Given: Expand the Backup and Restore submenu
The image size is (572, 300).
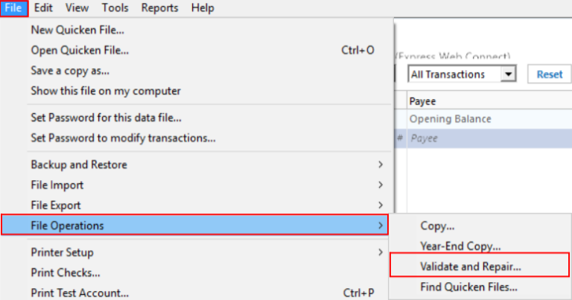Looking at the screenshot, I should coord(197,165).
